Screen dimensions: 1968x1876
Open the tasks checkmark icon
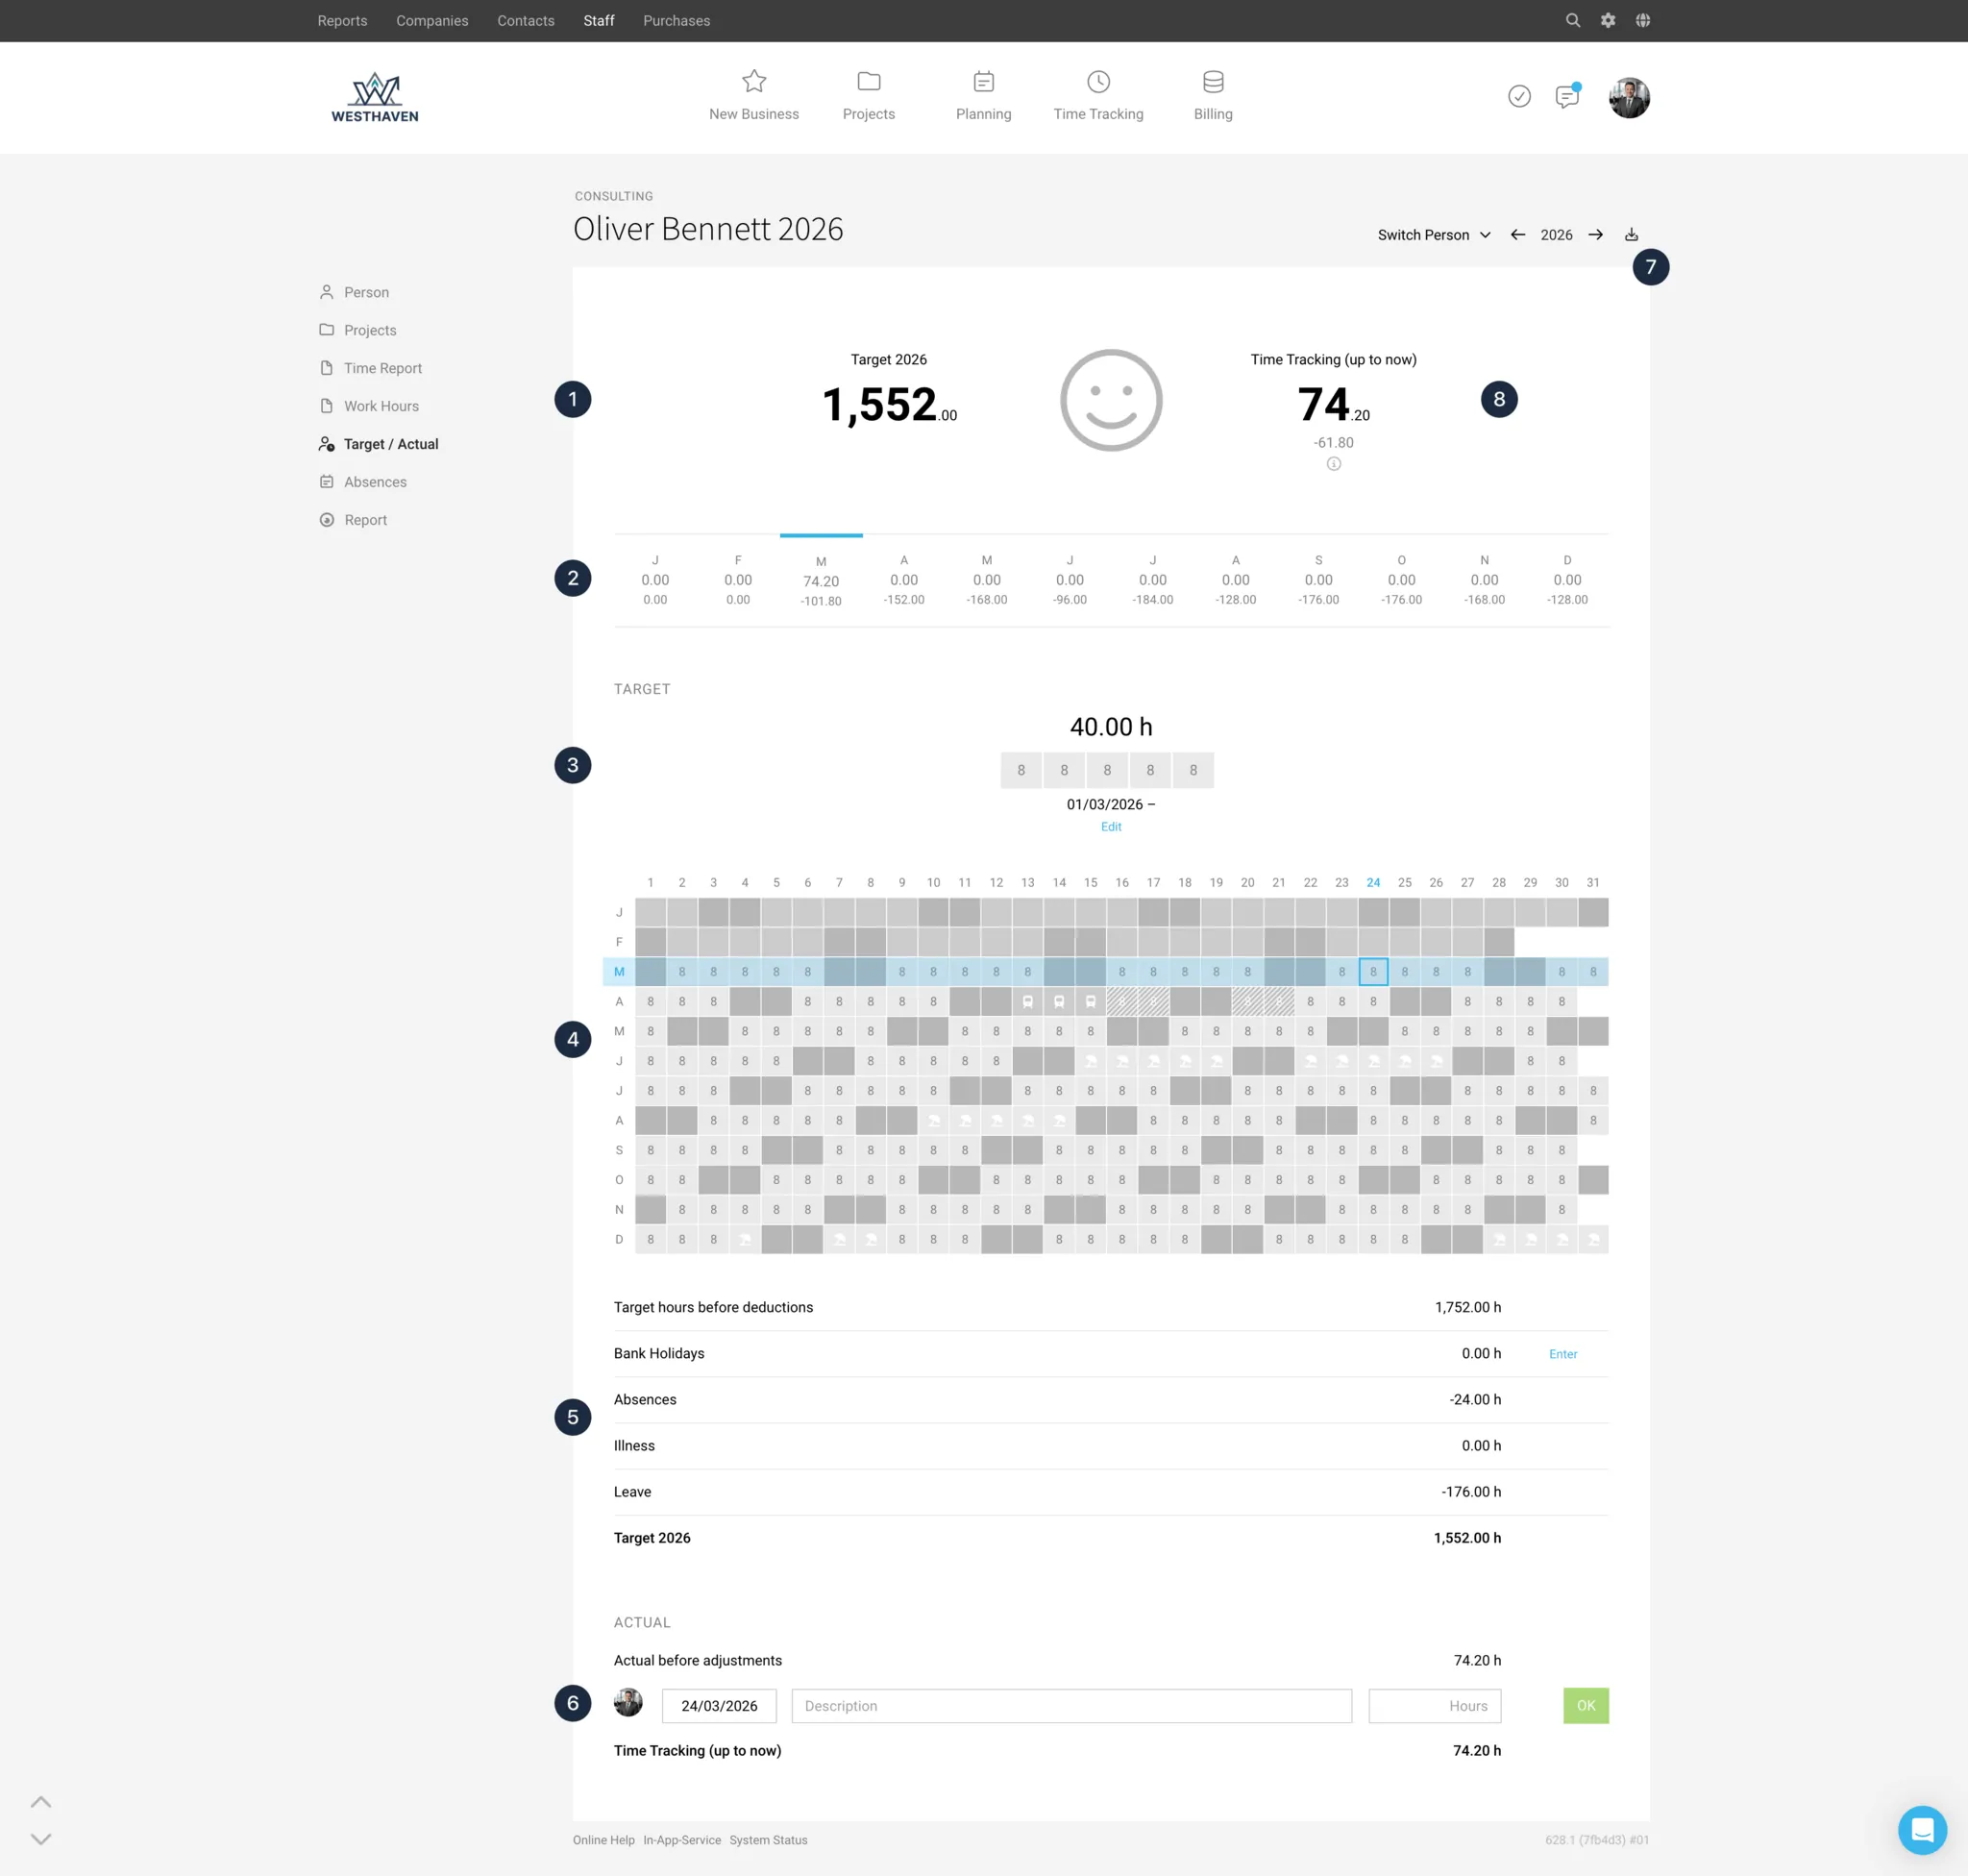point(1520,97)
